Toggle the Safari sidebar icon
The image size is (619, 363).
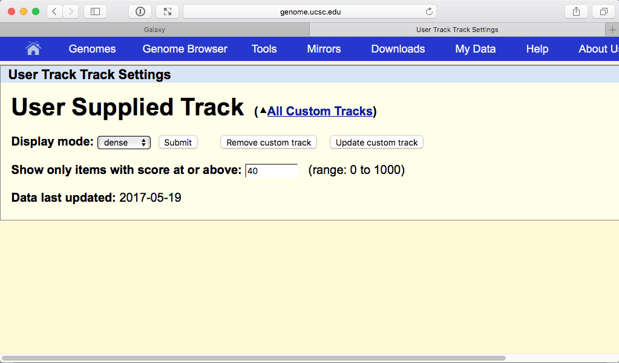click(x=95, y=11)
